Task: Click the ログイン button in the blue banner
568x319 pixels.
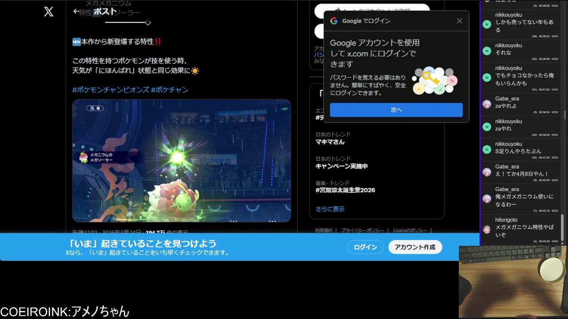Action: [365, 247]
